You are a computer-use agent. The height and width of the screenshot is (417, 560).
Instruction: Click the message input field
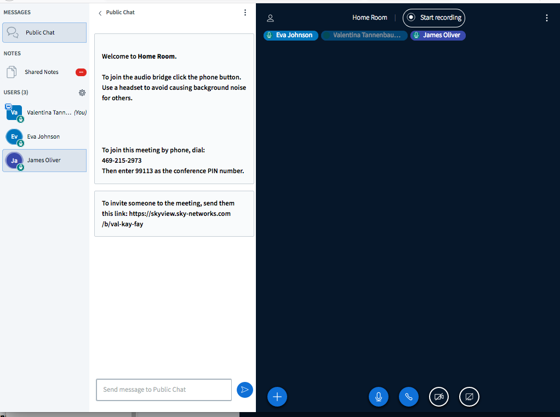coord(164,390)
